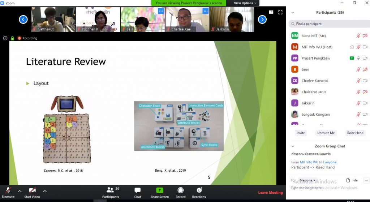Collapse the Zoom Group Chat section
The image size is (370, 202).
pos(293,146)
